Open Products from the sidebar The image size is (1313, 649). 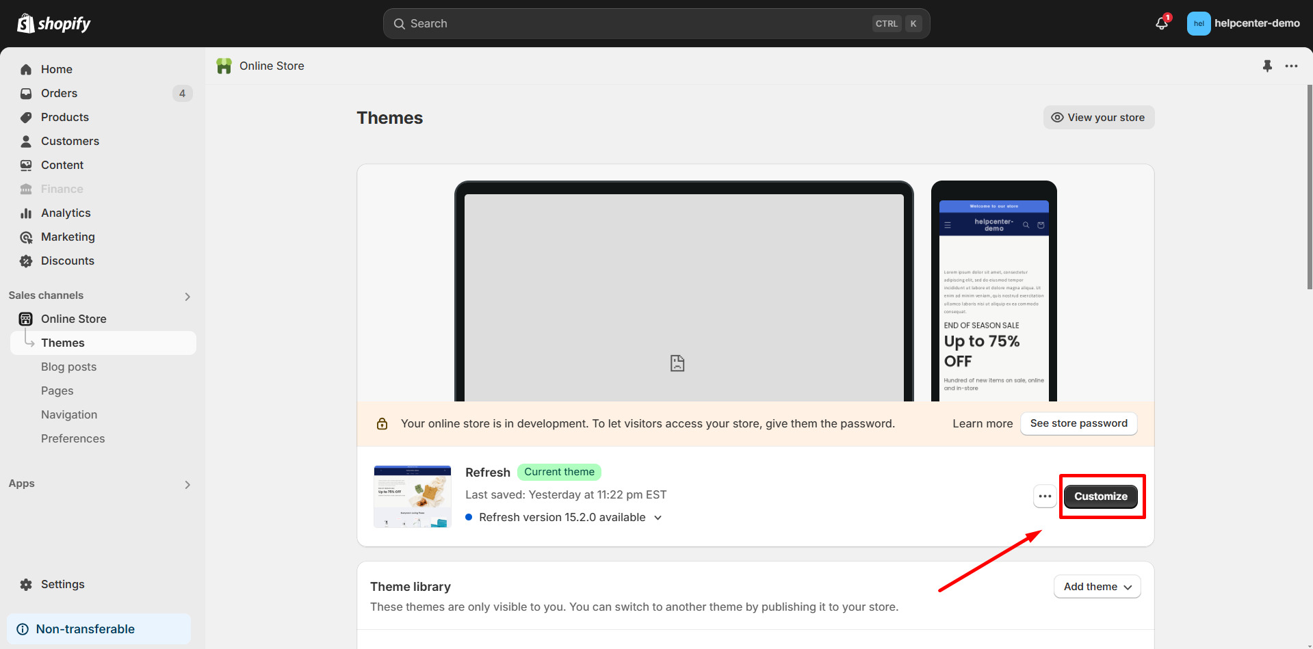pyautogui.click(x=64, y=117)
